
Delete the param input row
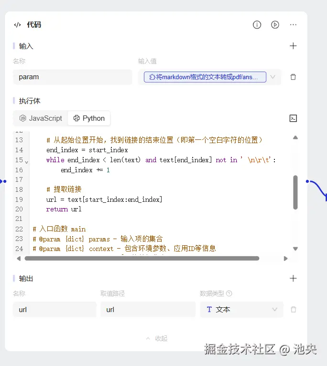293,77
